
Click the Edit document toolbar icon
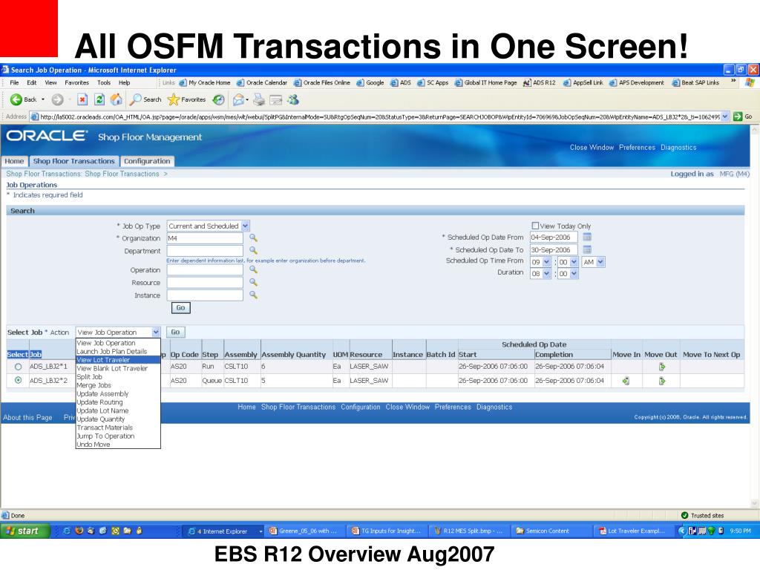point(276,100)
